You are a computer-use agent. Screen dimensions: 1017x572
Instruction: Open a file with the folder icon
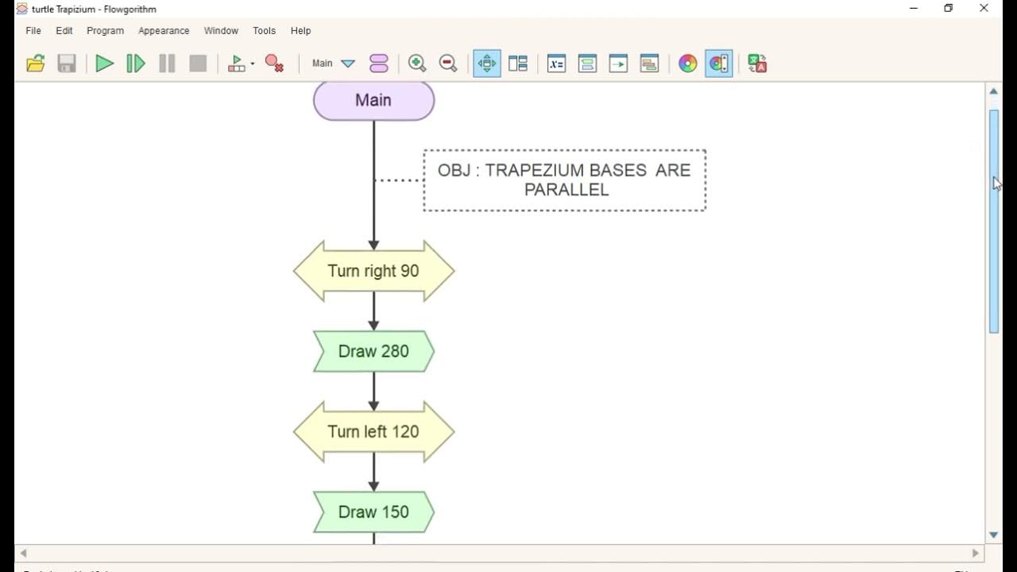pyautogui.click(x=36, y=64)
